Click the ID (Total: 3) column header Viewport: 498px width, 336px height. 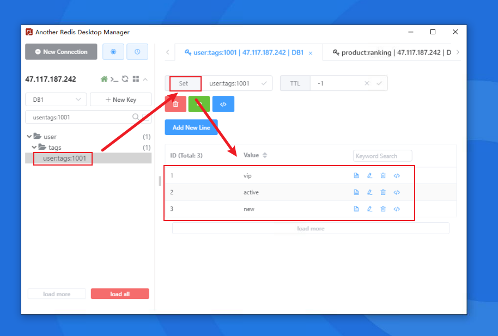(186, 155)
